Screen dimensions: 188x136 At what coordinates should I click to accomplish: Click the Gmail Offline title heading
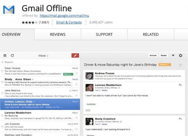tap(47, 8)
